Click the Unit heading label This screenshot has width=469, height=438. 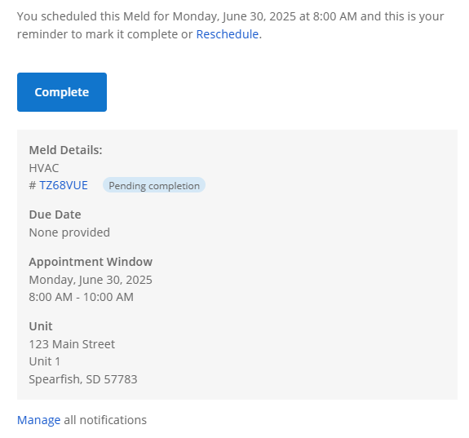pos(41,326)
